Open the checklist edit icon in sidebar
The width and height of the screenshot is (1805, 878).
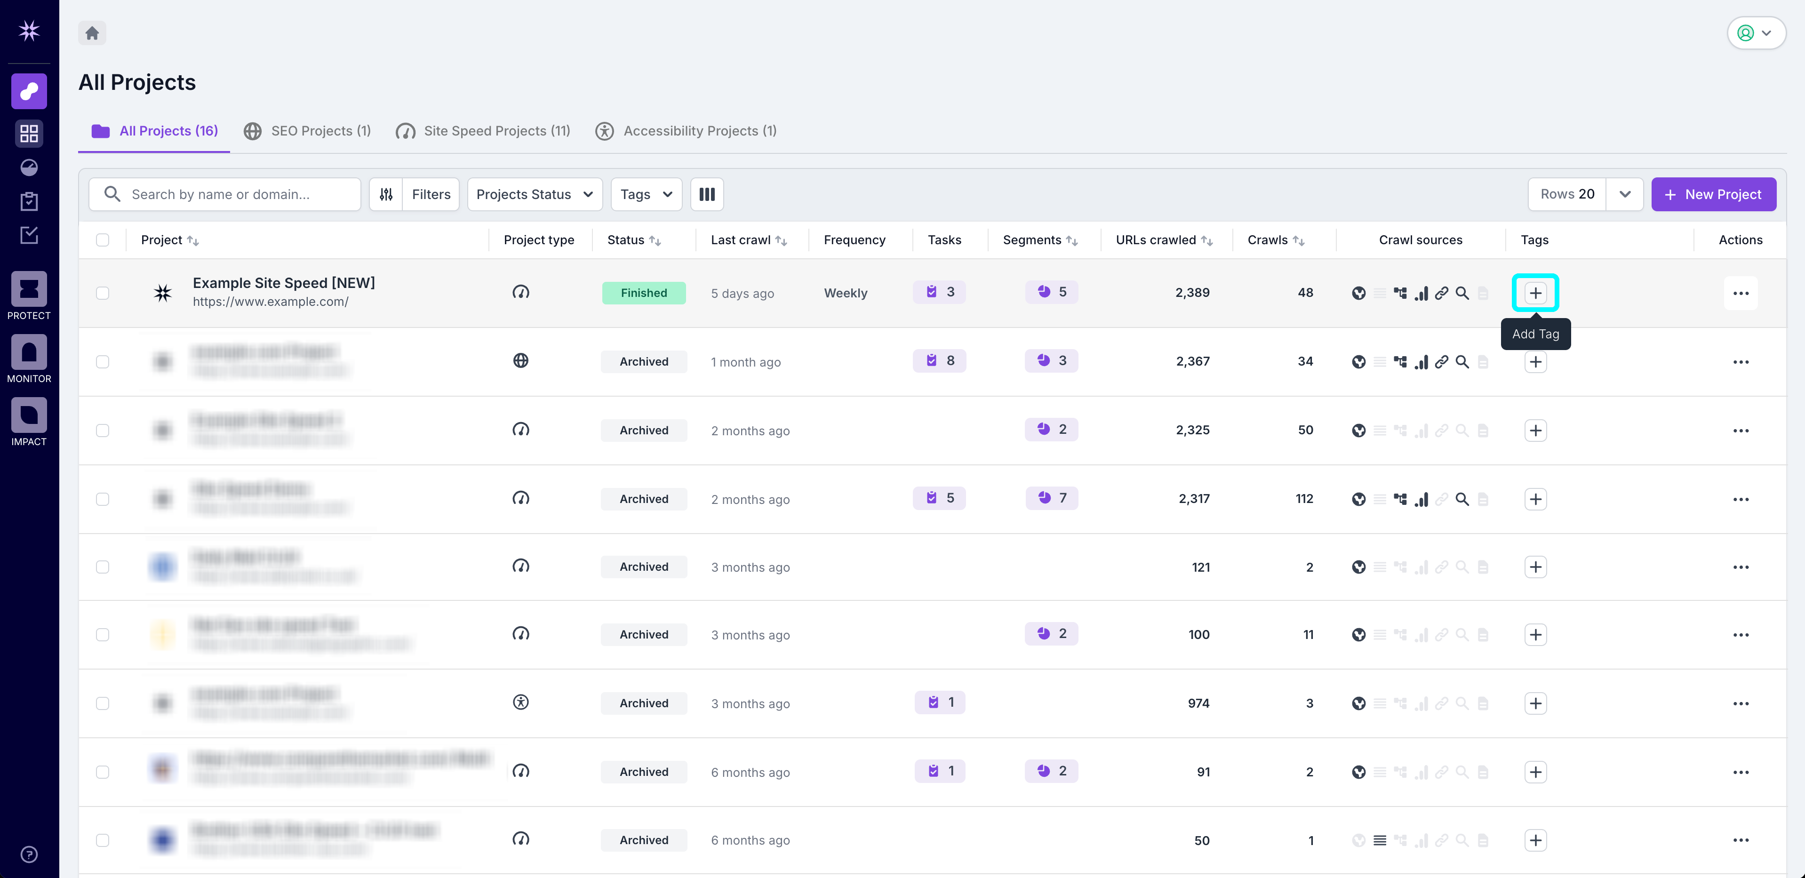tap(29, 235)
